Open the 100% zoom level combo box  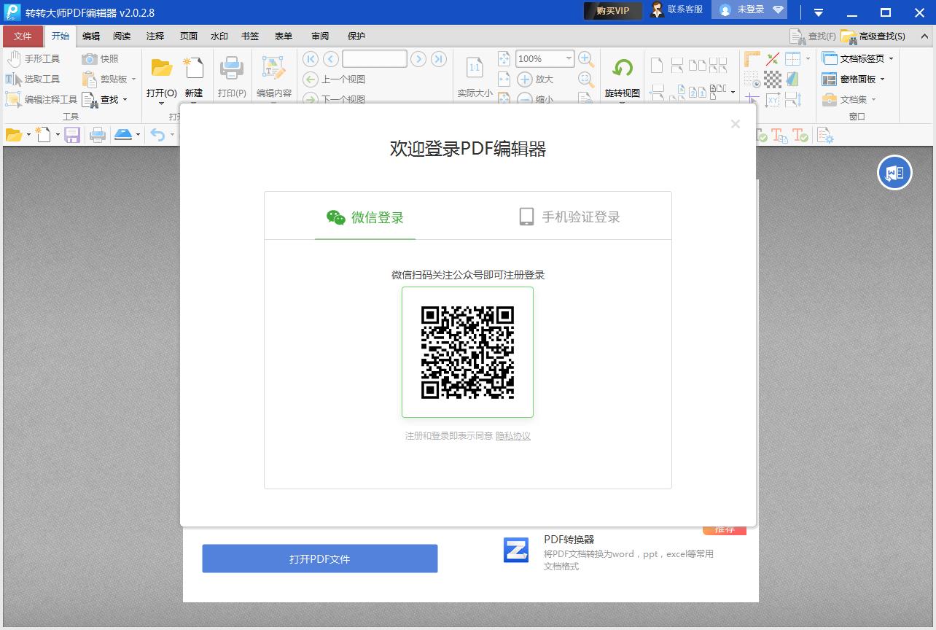(x=545, y=59)
